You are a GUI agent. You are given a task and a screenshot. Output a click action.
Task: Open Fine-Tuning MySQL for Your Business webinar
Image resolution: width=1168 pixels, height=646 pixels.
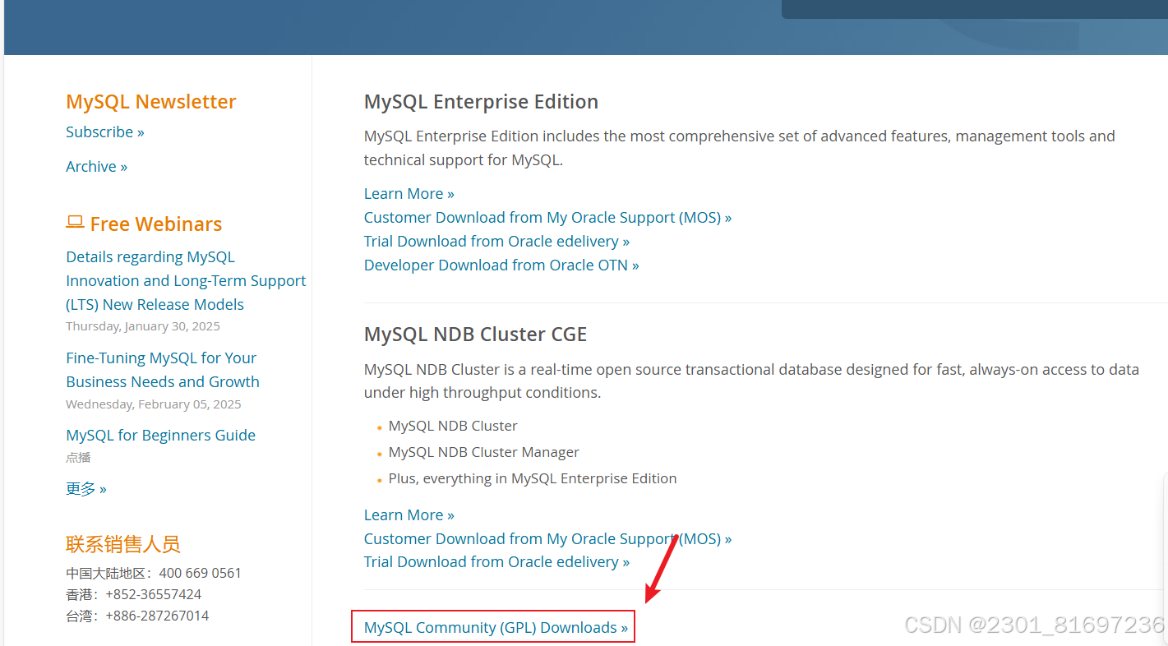click(x=162, y=369)
